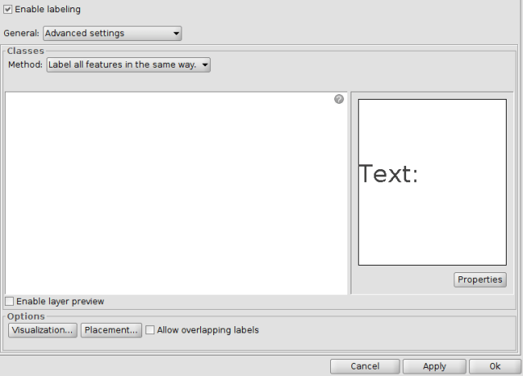The height and width of the screenshot is (376, 523).
Task: Confirm with the Ok button
Action: [495, 367]
